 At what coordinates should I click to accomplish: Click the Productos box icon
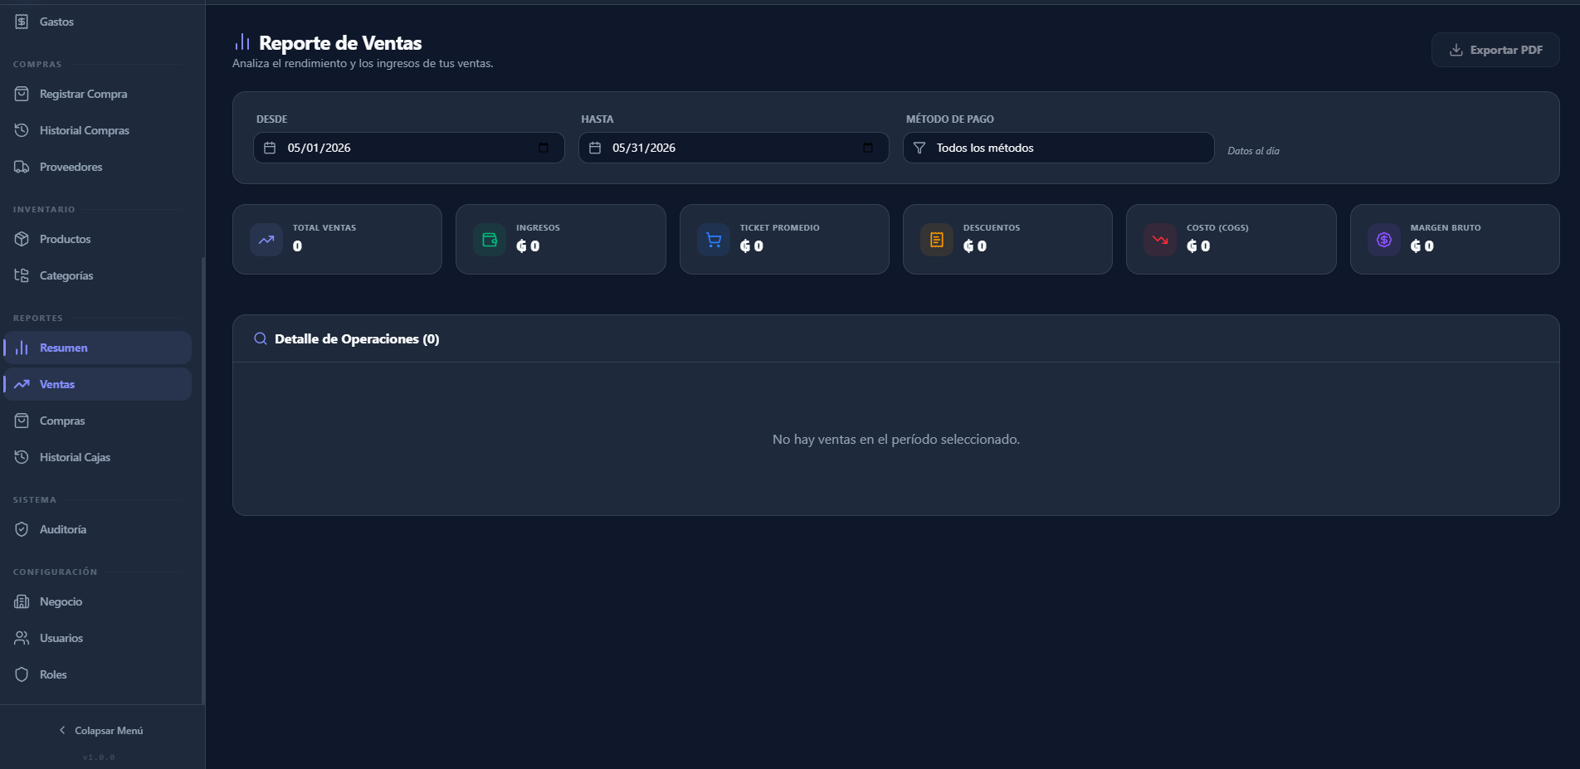pos(22,239)
